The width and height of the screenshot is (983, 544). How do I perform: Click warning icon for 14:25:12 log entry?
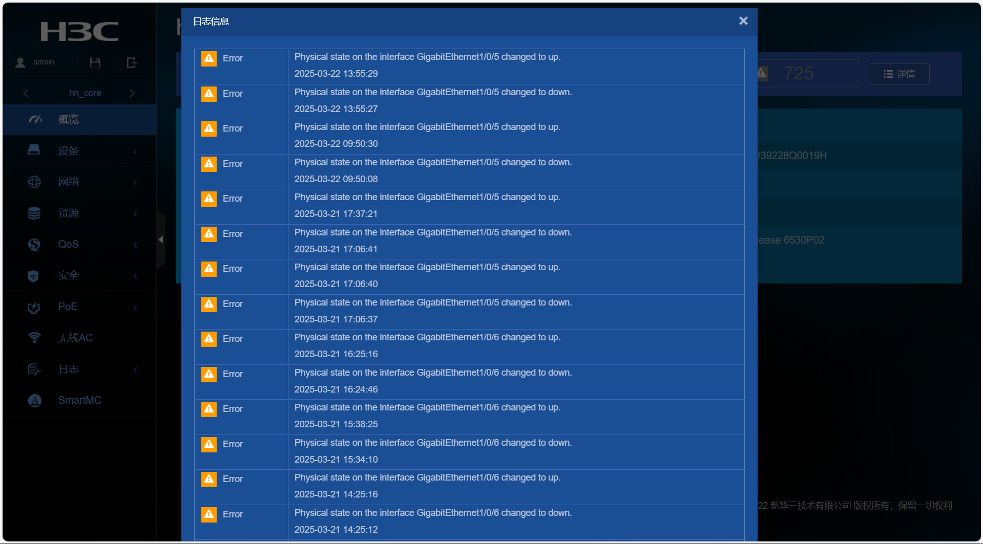tap(209, 514)
